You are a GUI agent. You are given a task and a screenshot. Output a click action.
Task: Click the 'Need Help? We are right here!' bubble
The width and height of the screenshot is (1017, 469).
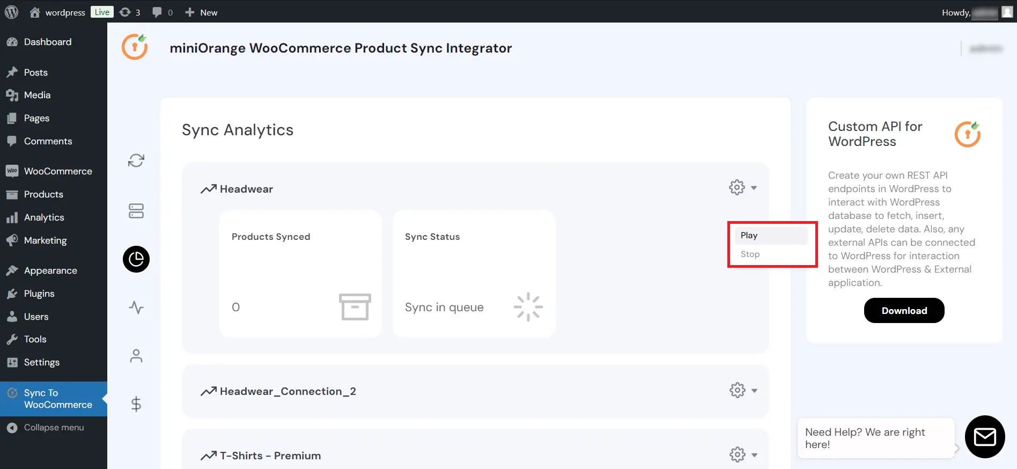coord(876,438)
